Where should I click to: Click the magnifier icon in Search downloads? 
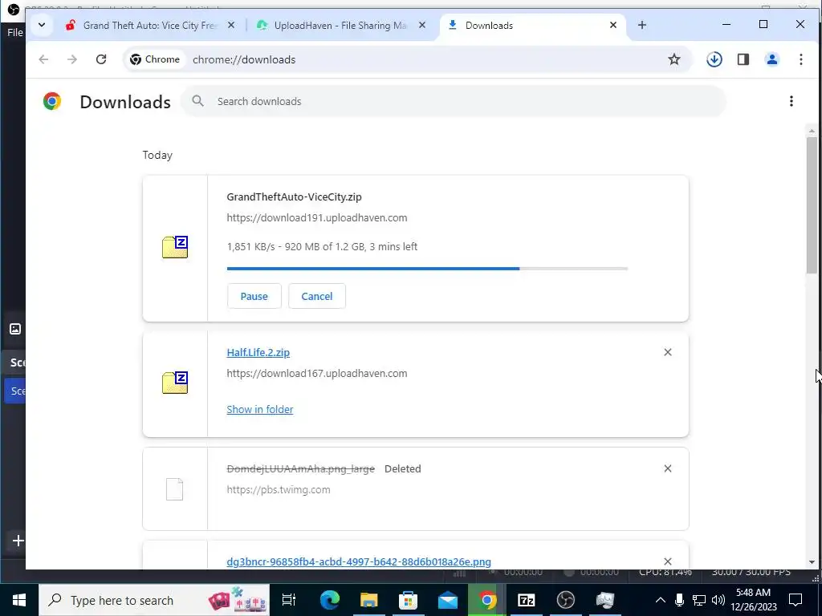pyautogui.click(x=197, y=101)
